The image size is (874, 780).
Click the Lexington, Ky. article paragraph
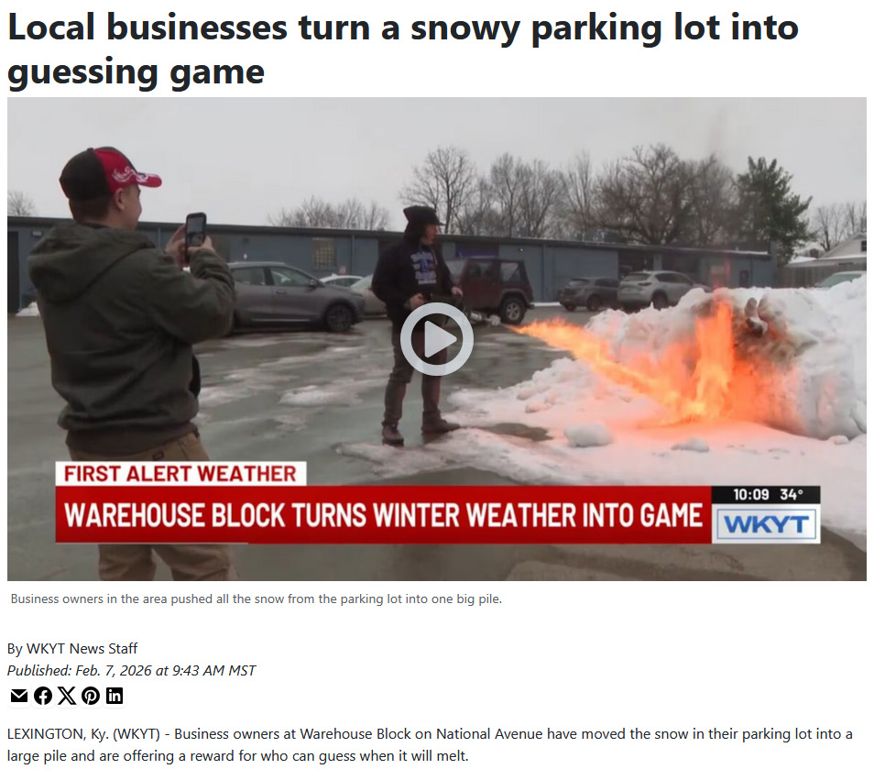(x=430, y=745)
